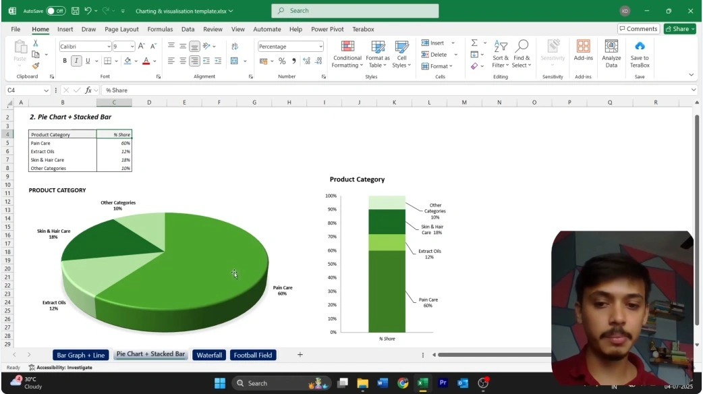Click the Merge & Center icon
This screenshot has width=703, height=394.
(235, 61)
